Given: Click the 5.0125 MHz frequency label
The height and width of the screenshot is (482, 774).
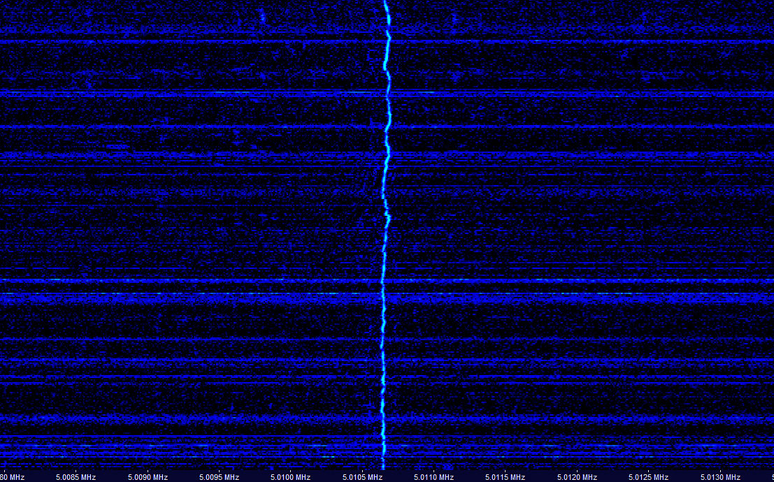Looking at the screenshot, I should [x=649, y=477].
